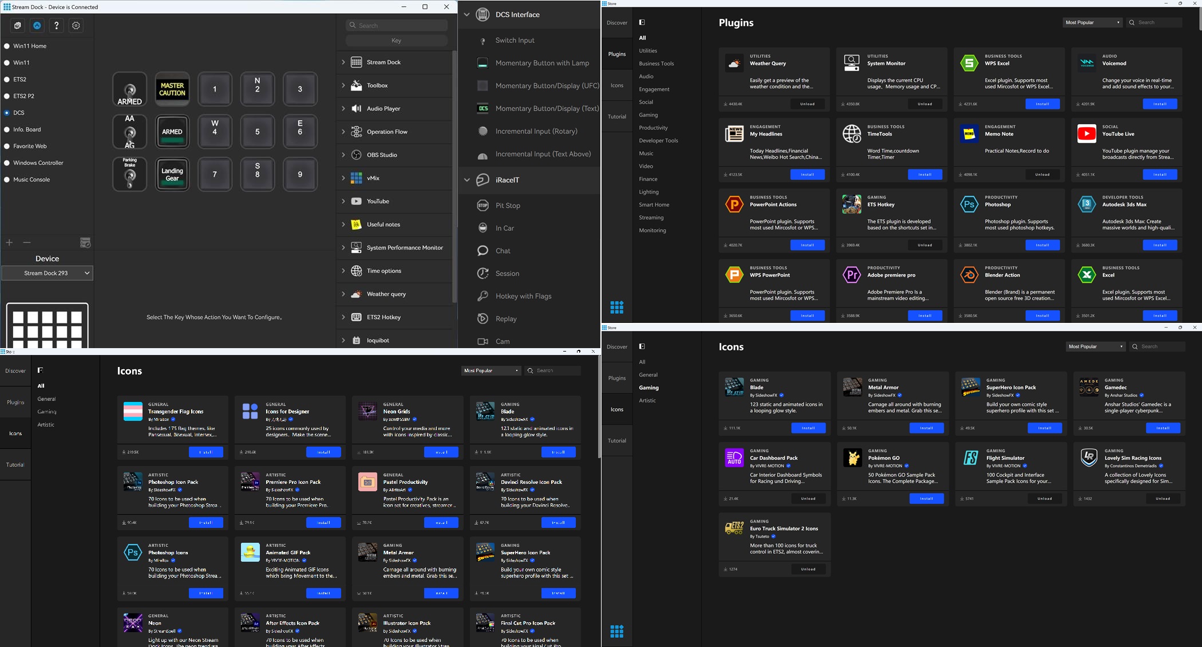Add a new profile with plus icon
Image resolution: width=1202 pixels, height=647 pixels.
tap(9, 243)
